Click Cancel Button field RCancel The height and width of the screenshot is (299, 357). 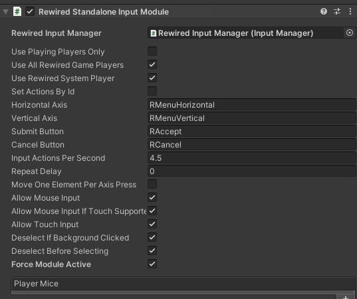[x=251, y=144]
